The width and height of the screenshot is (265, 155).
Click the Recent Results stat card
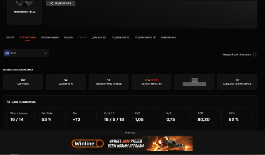pos(151,82)
